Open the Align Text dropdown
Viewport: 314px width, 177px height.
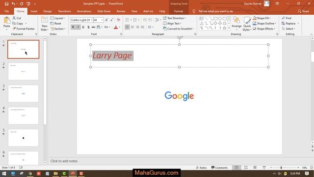tap(172, 24)
